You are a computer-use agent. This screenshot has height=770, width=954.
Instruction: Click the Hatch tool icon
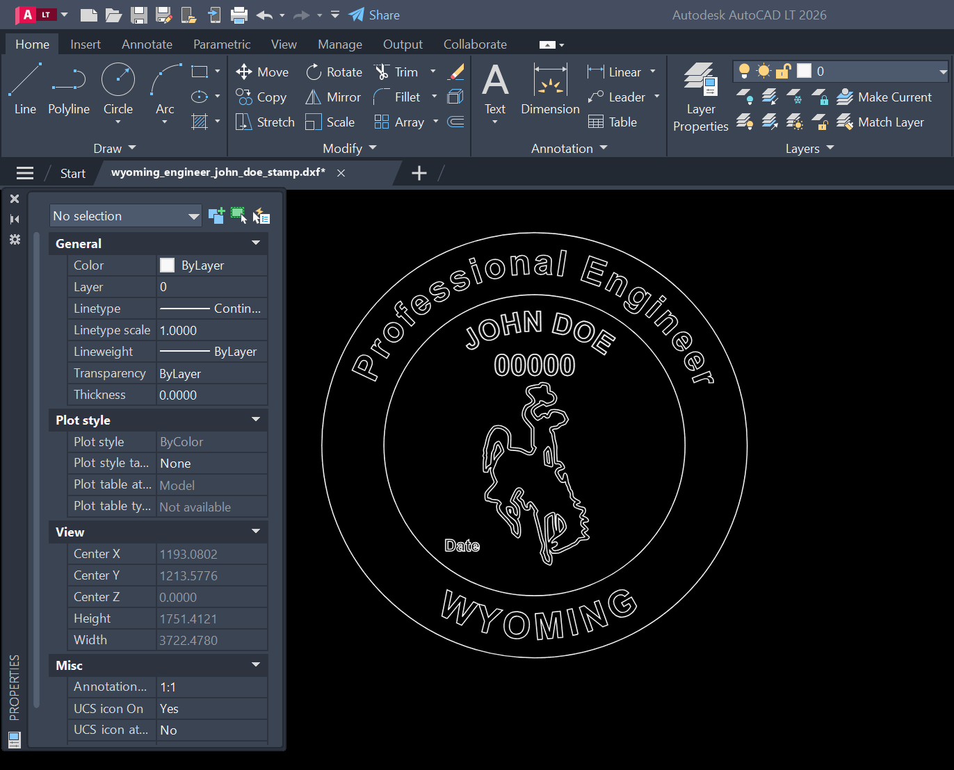pyautogui.click(x=200, y=122)
